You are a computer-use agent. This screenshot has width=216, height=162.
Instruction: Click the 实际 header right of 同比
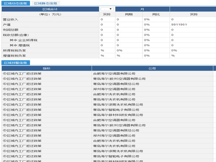tap(194, 14)
